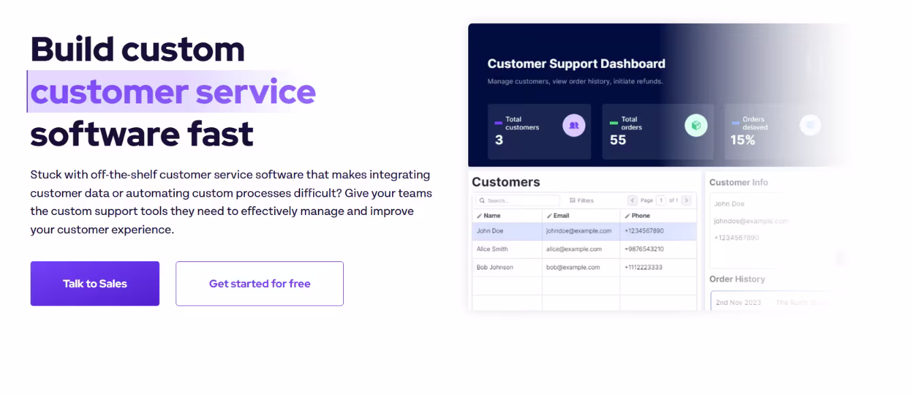Focus the Customers search field
Screen dimensions: 912x396
coord(517,201)
